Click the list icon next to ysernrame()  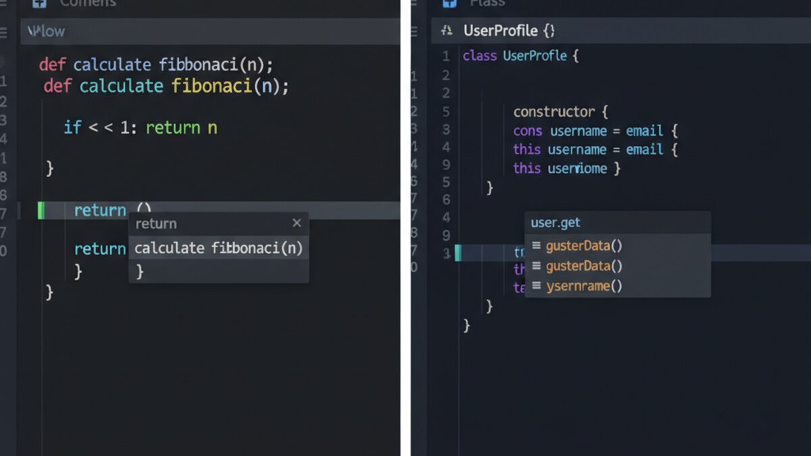coord(536,286)
